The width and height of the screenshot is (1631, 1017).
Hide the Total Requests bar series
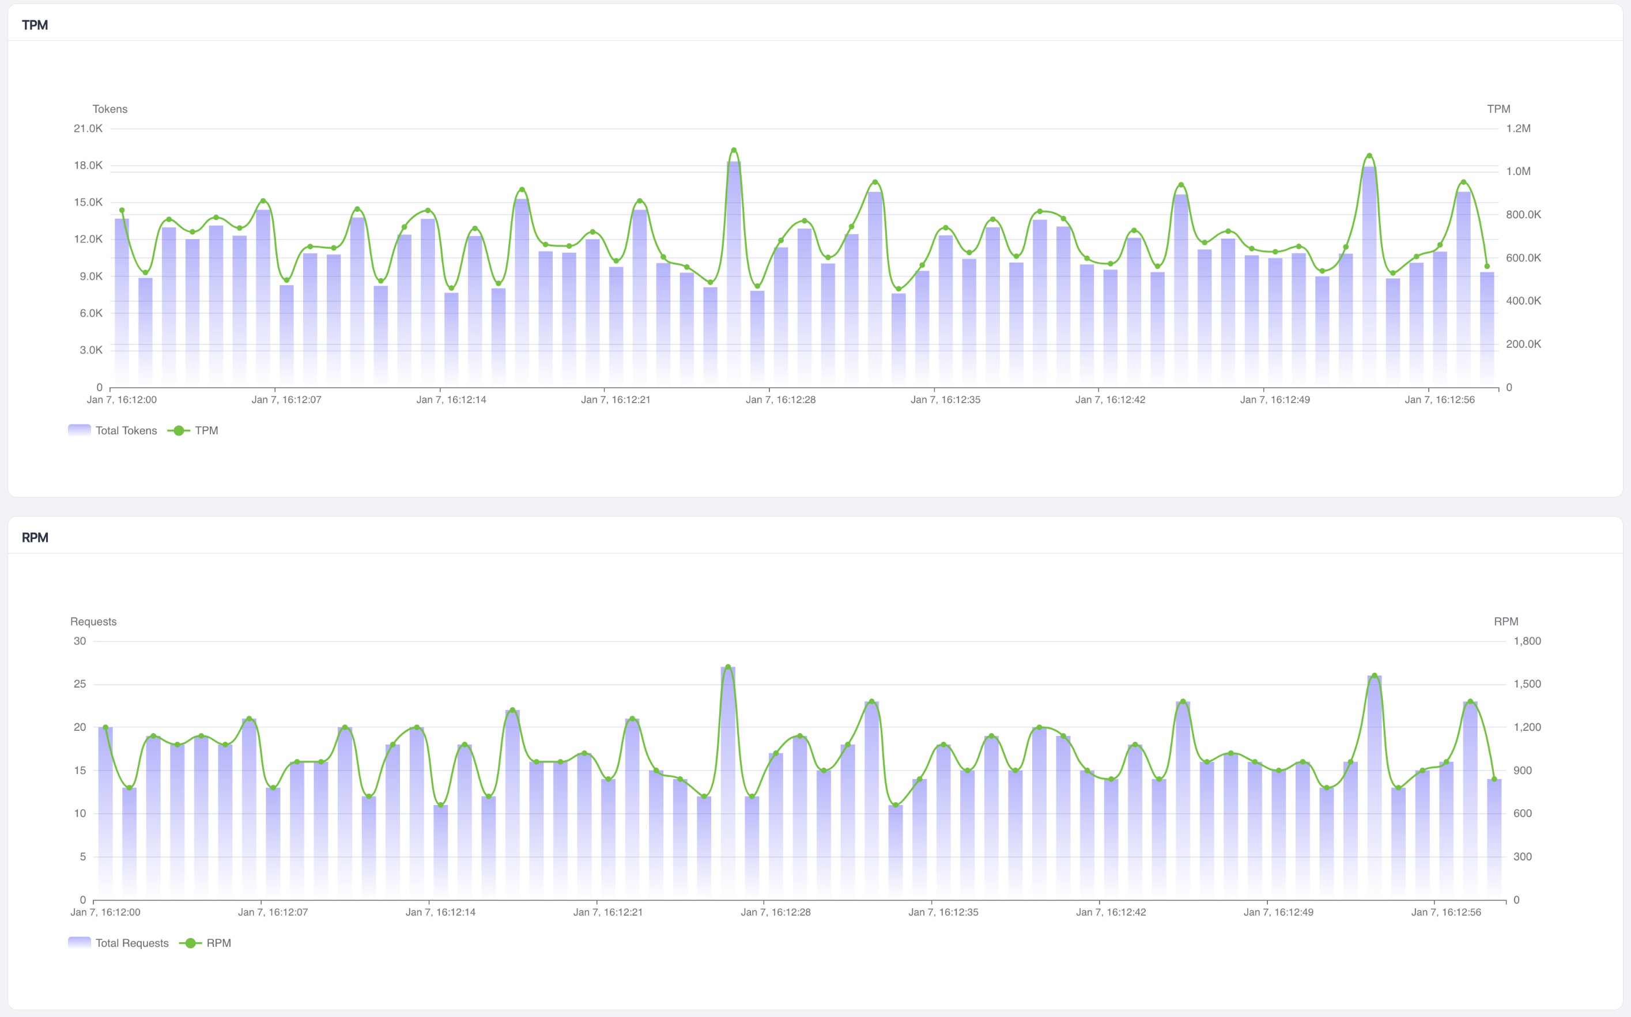[132, 943]
